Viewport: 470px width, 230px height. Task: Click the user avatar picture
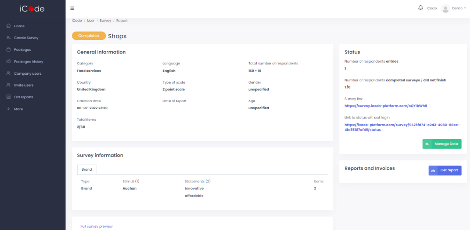click(x=446, y=8)
